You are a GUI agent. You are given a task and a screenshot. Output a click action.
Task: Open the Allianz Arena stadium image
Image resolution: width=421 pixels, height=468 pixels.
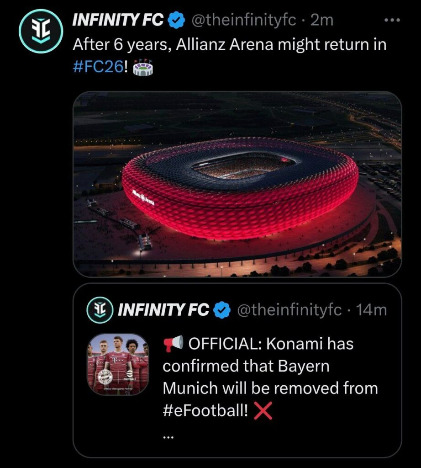(237, 184)
